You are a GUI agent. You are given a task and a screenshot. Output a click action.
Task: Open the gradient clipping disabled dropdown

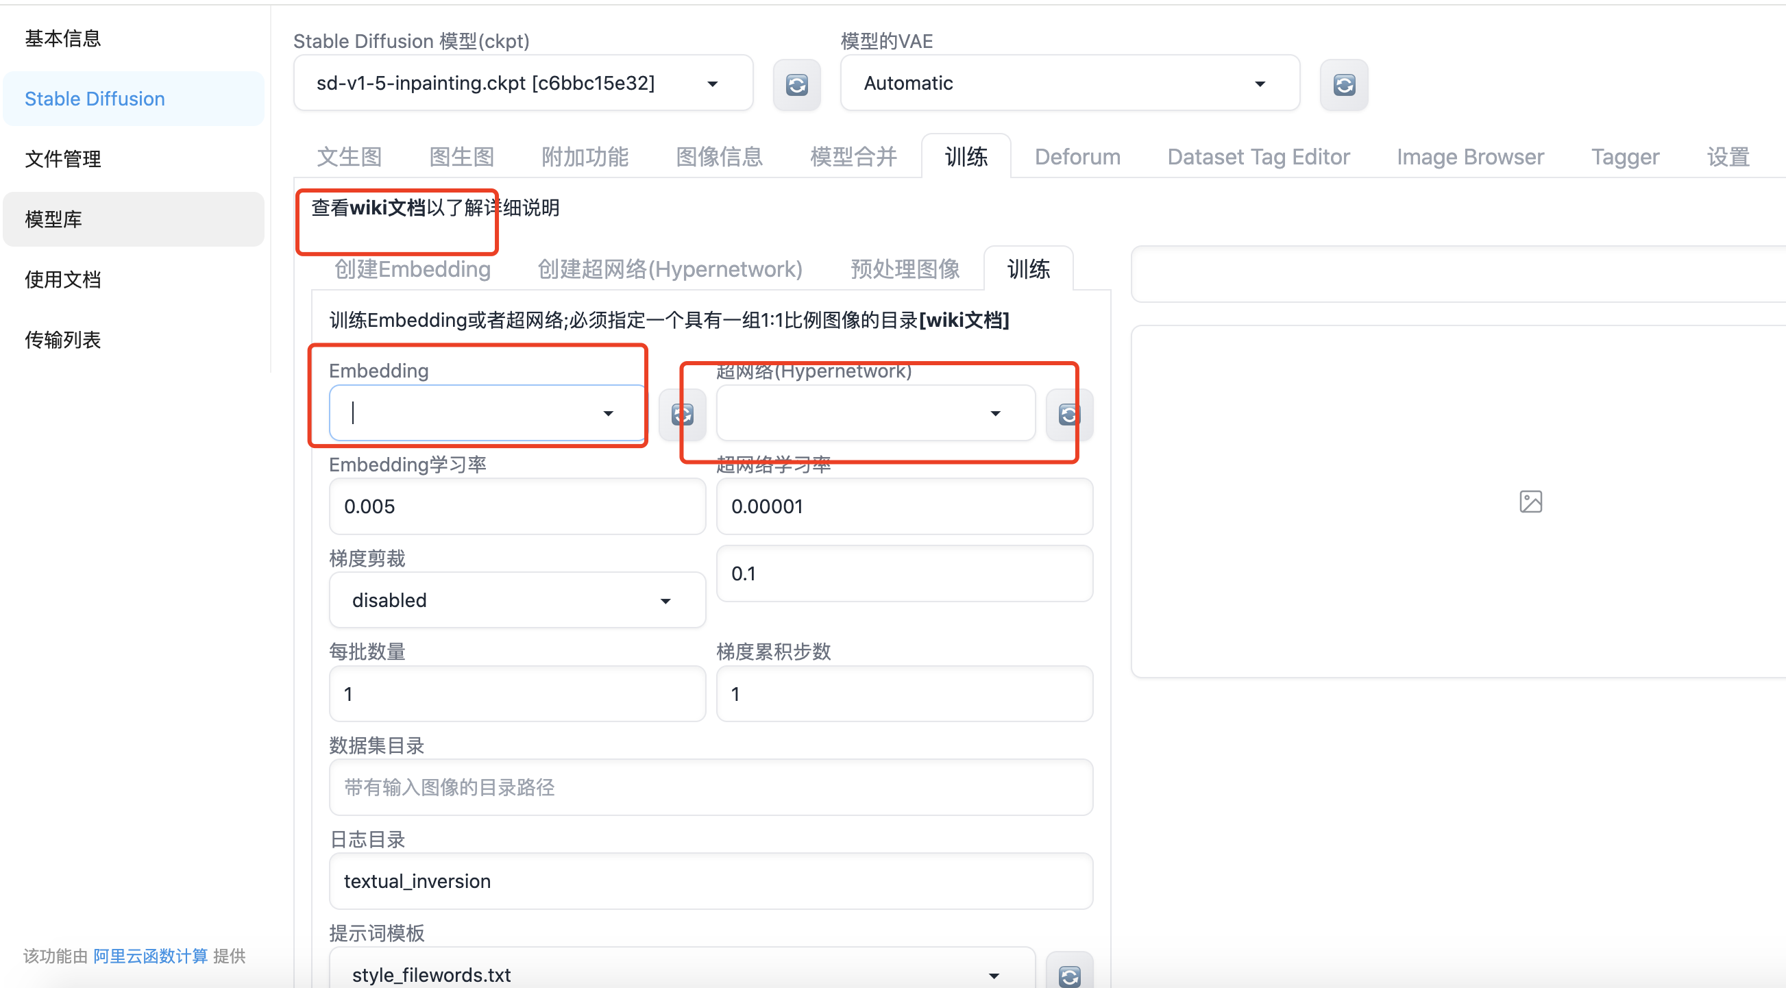[517, 600]
